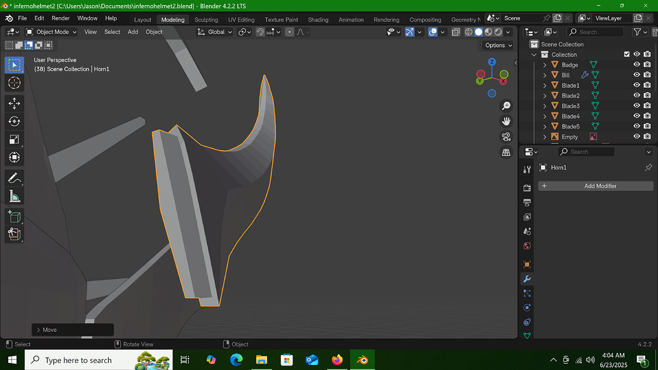The image size is (658, 370).
Task: Hide the Blade3 object in viewport
Action: coord(636,106)
